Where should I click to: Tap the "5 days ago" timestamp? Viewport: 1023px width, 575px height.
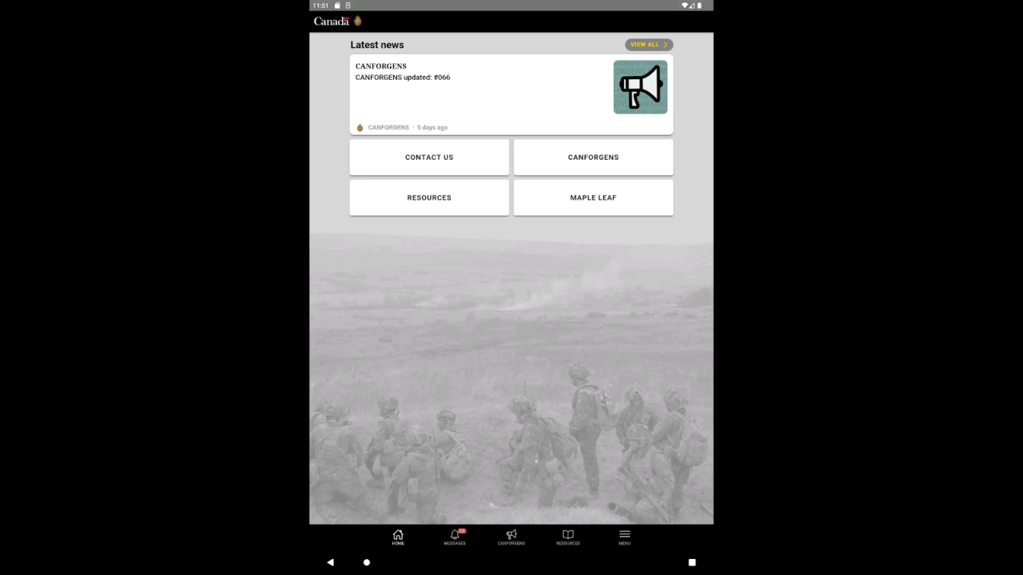[432, 128]
